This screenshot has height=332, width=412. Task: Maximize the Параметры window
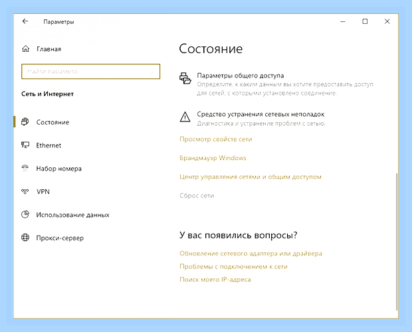pos(365,21)
